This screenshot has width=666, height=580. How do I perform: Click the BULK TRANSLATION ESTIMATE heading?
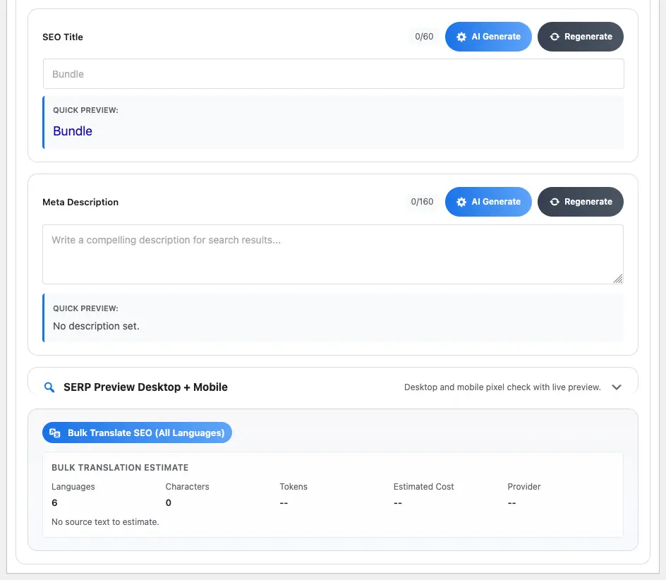(x=120, y=467)
